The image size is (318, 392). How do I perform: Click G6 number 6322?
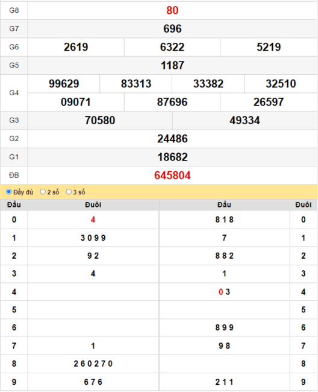point(172,47)
